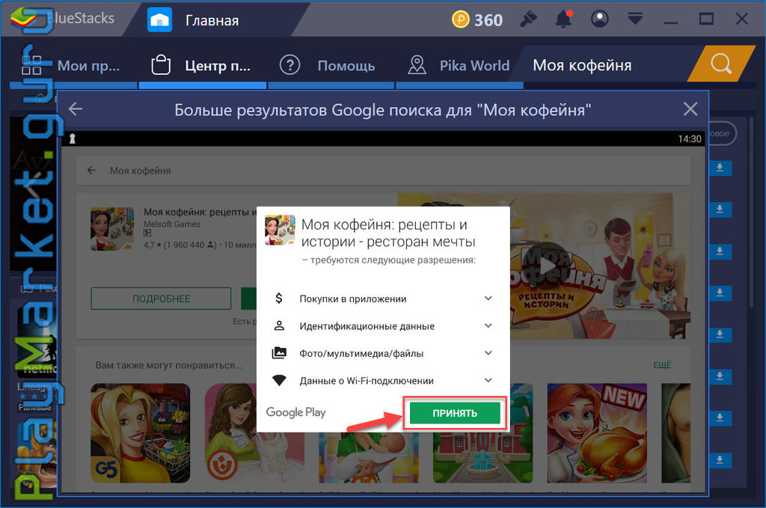The height and width of the screenshot is (508, 766).
Task: Click the second download icon in right column
Action: [x=720, y=209]
